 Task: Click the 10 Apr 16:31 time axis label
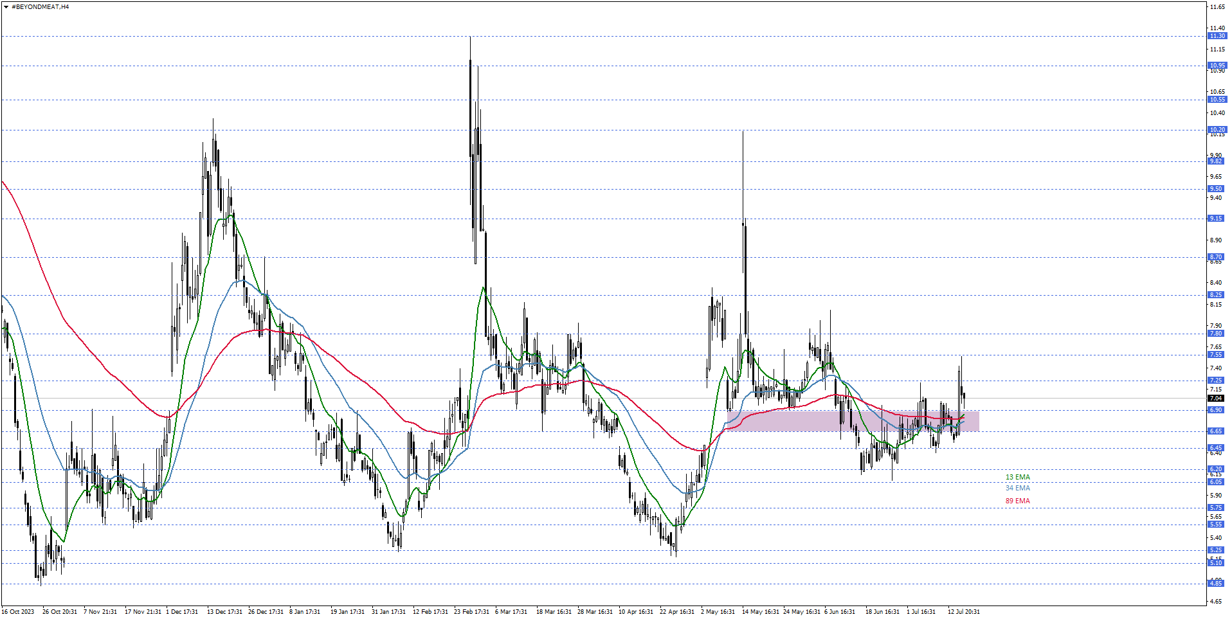(636, 612)
